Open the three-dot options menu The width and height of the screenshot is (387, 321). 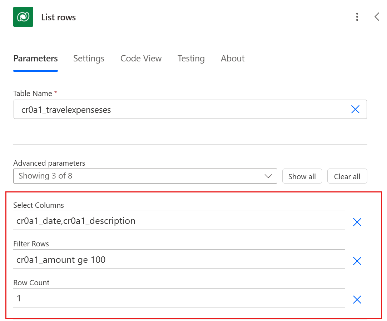[x=357, y=16]
